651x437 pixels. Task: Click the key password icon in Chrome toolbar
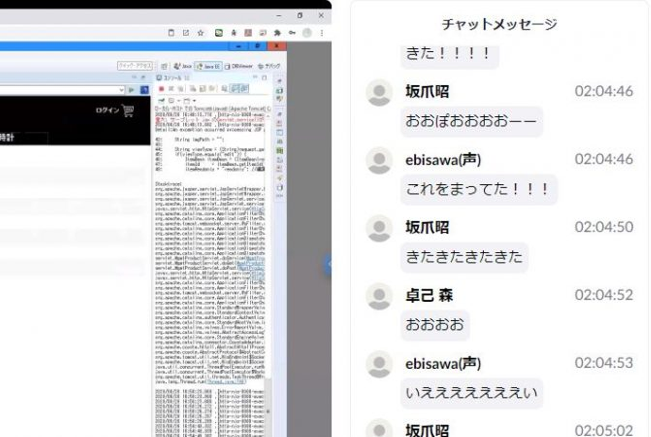click(292, 33)
